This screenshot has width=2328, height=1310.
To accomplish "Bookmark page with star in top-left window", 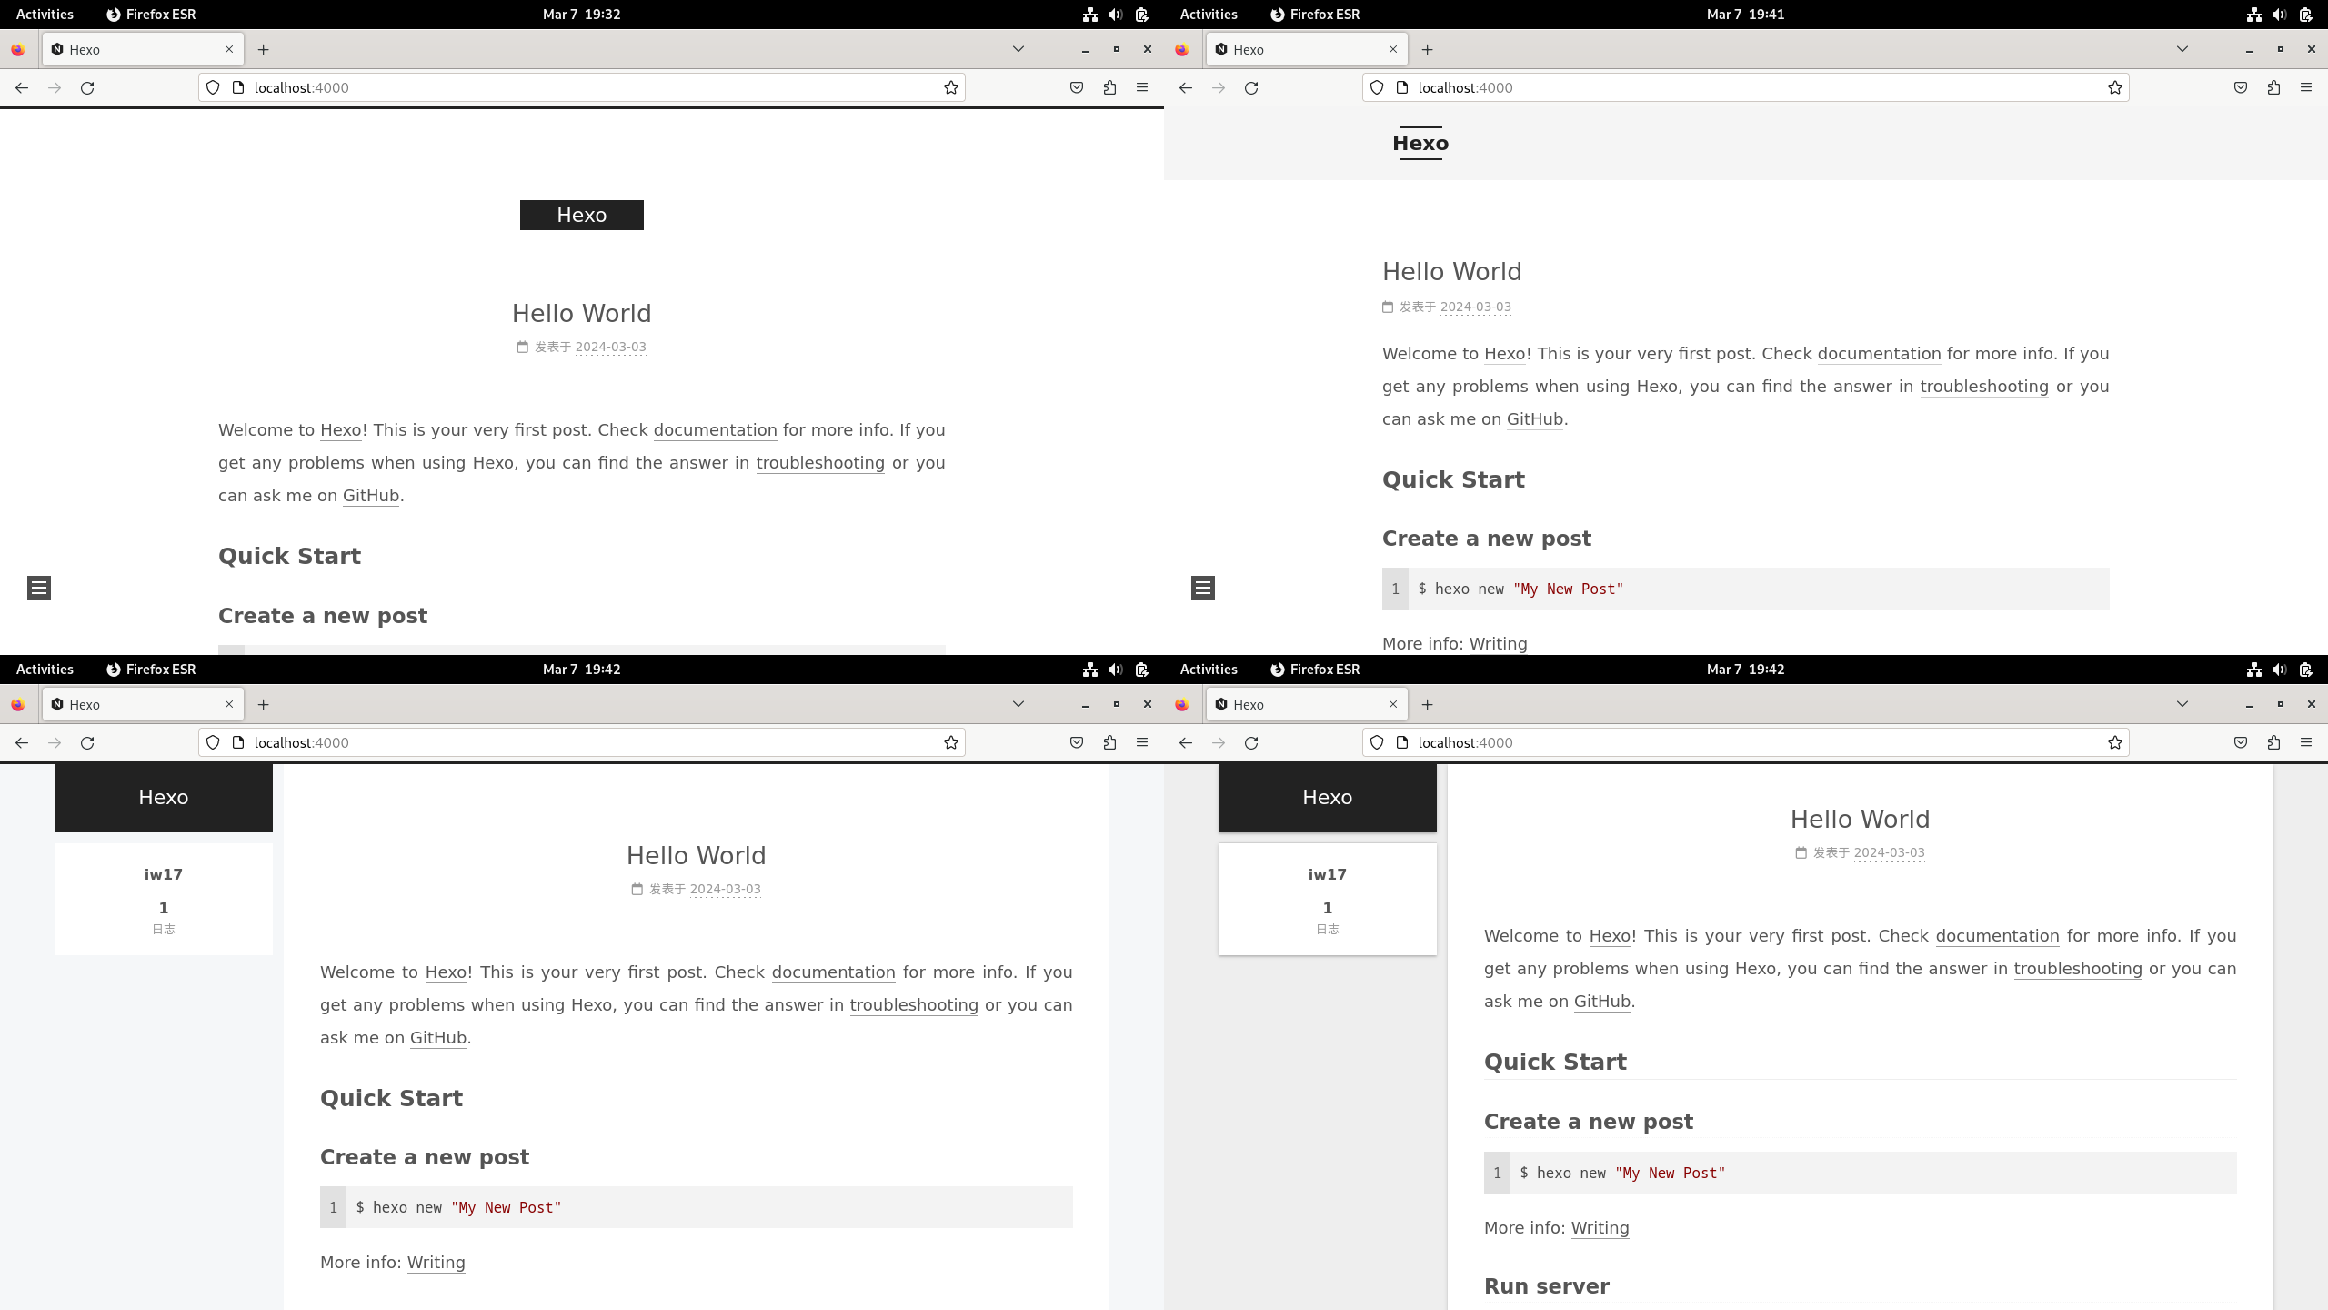I will 951,87.
